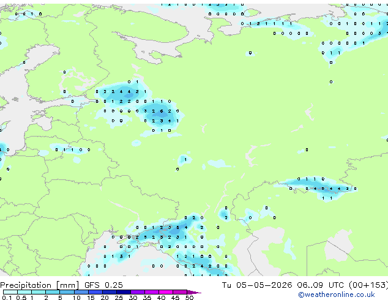
Task: Click the '40' legend scale label
Action: (162, 298)
